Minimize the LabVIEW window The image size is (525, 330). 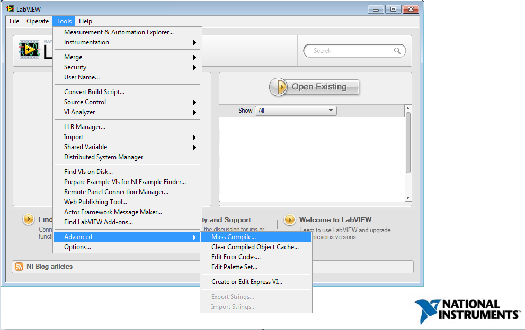click(376, 10)
